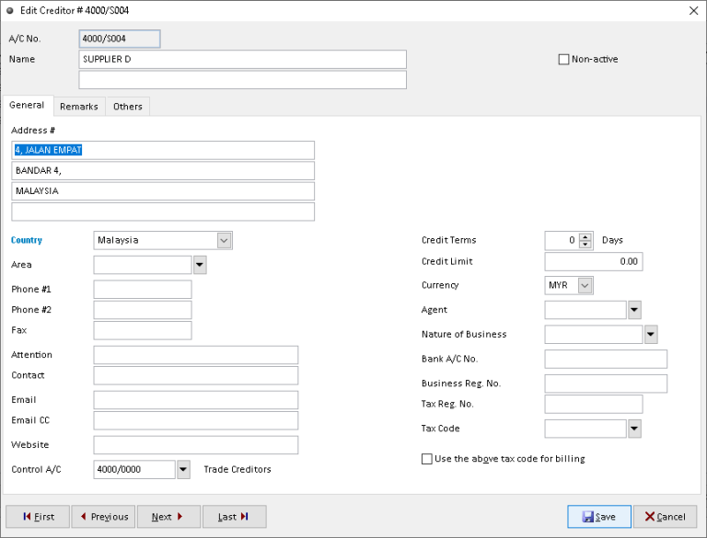
Task: Click the address line MALAYSIA
Action: click(x=163, y=191)
